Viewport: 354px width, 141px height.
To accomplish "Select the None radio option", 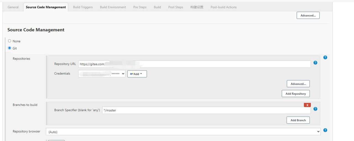I will pos(10,41).
